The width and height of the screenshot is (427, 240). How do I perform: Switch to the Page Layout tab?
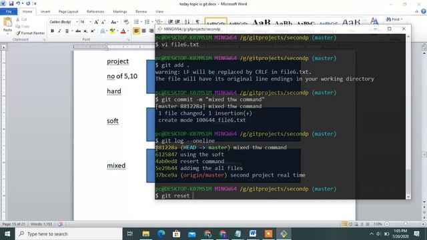pyautogui.click(x=68, y=11)
